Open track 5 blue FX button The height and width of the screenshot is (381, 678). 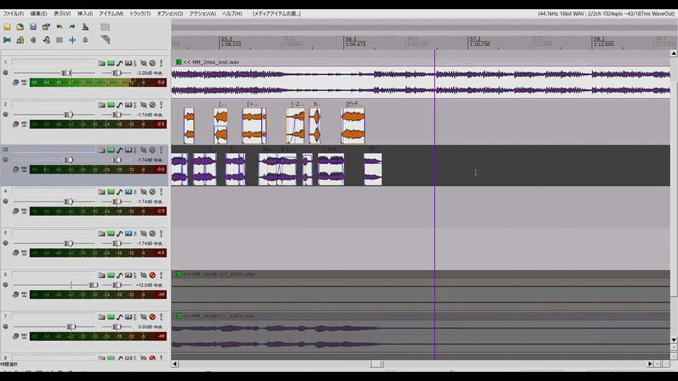(x=129, y=234)
